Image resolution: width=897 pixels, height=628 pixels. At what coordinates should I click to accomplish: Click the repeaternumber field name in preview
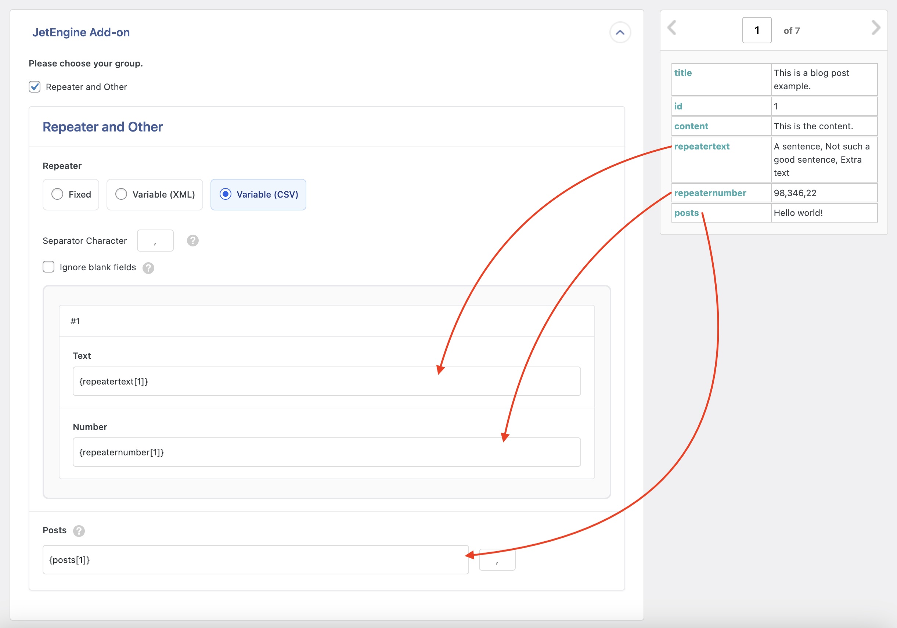(x=710, y=193)
